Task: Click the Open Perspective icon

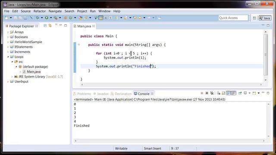Action: 254,18
